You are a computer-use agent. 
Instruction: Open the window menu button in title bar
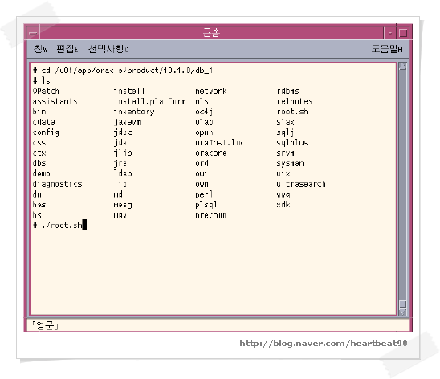point(33,33)
